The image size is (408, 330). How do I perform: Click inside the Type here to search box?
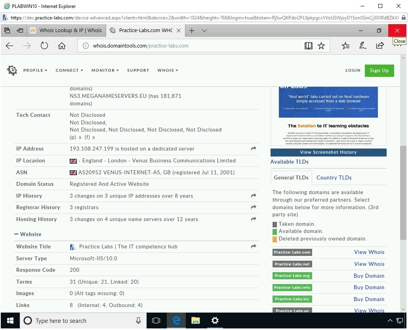coord(79,320)
